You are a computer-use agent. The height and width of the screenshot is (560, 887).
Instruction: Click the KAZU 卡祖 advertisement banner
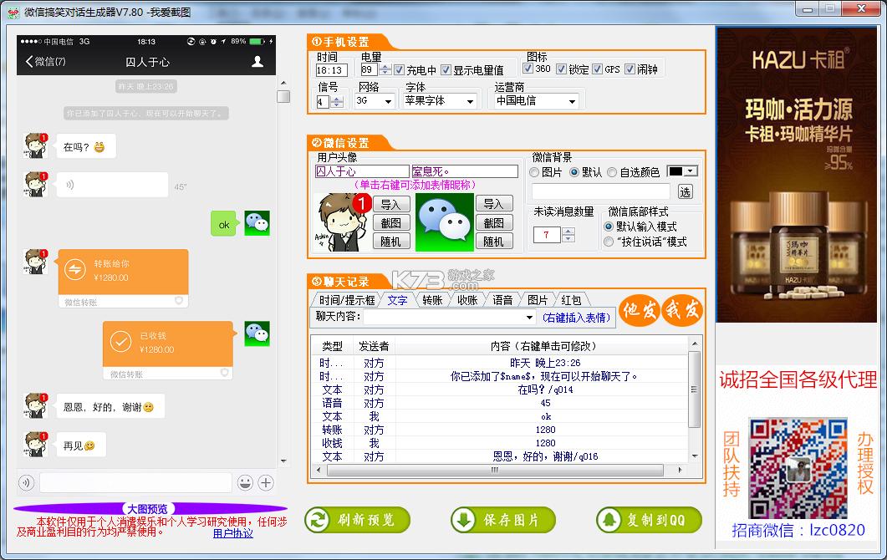(797, 175)
